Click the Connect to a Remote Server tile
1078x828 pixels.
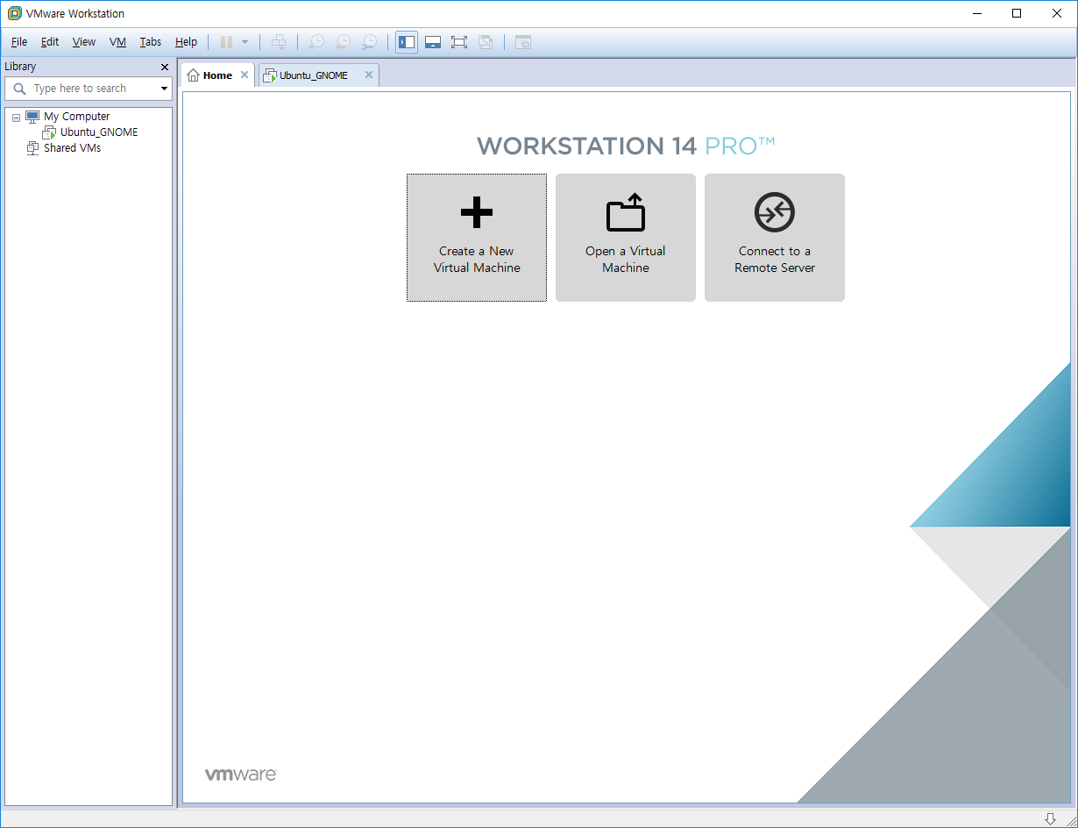point(775,238)
